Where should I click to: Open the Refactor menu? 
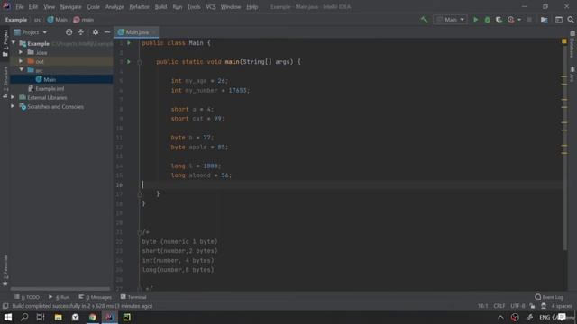pyautogui.click(x=139, y=6)
